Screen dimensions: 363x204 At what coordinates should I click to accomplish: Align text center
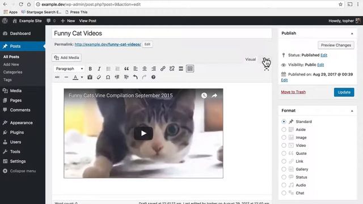tap(145, 69)
